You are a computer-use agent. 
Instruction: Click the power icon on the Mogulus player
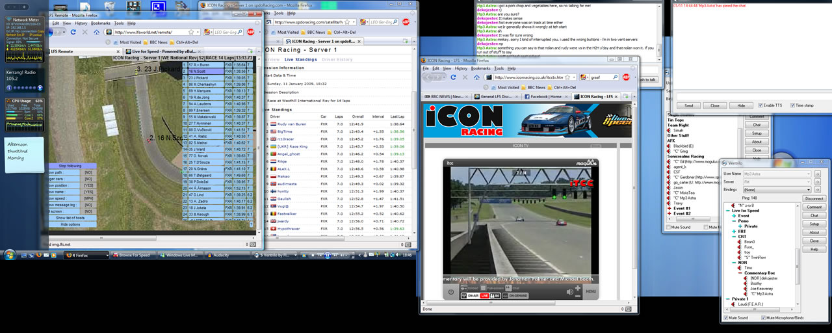click(452, 292)
